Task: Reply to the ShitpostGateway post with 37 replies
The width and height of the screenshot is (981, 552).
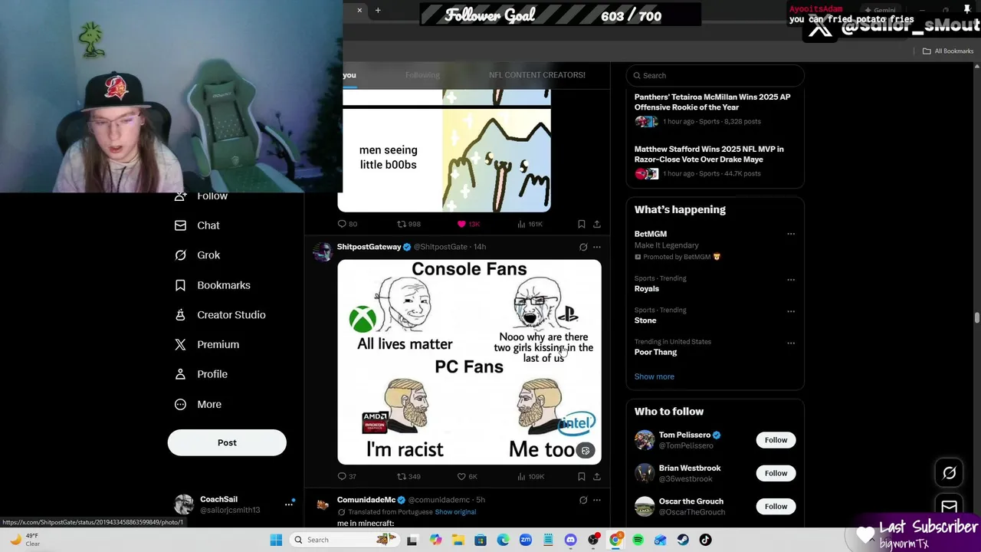Action: point(347,477)
